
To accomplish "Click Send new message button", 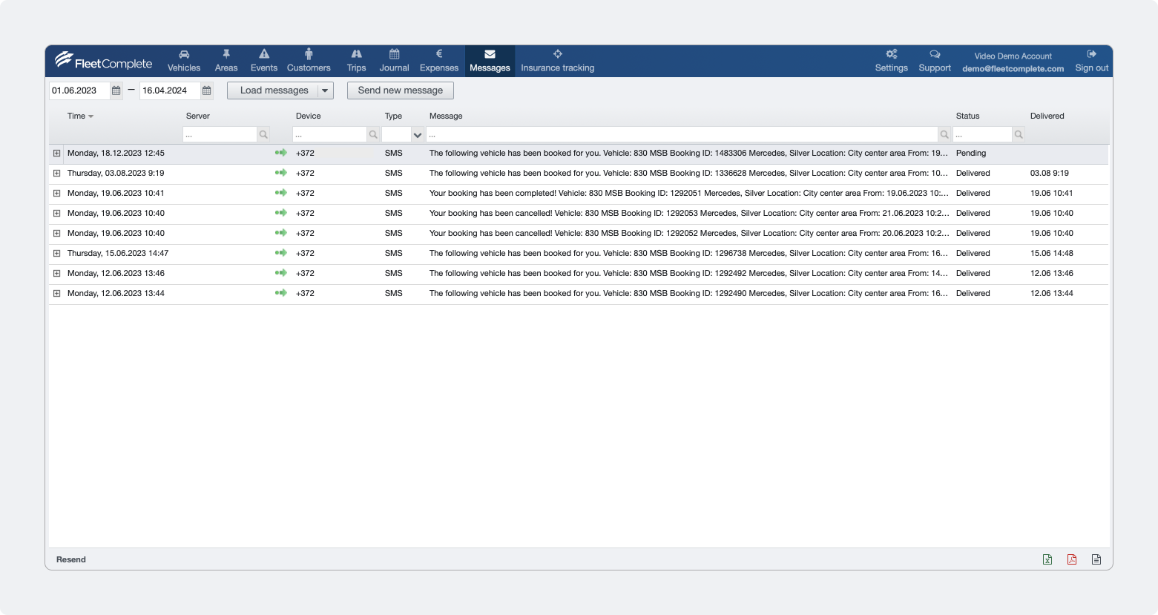I will (401, 91).
